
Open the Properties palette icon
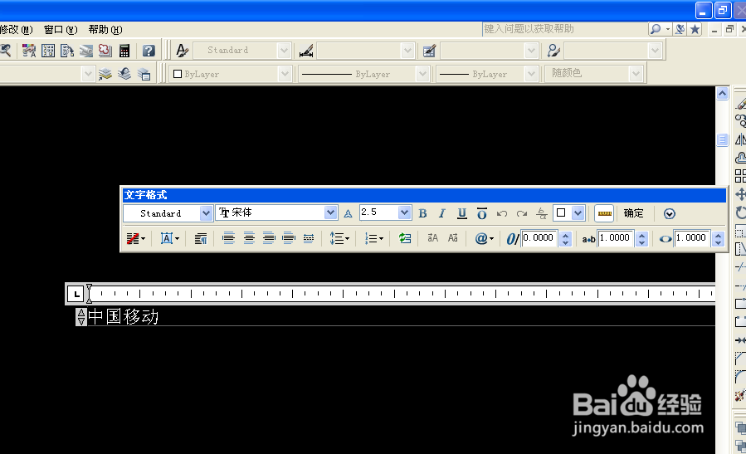[28, 51]
